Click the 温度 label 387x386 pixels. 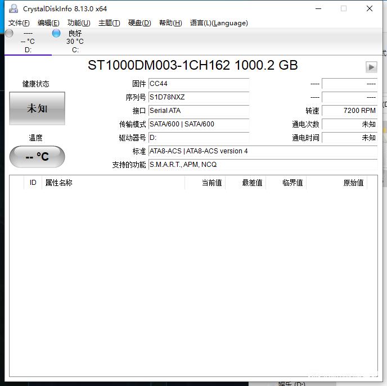[36, 138]
